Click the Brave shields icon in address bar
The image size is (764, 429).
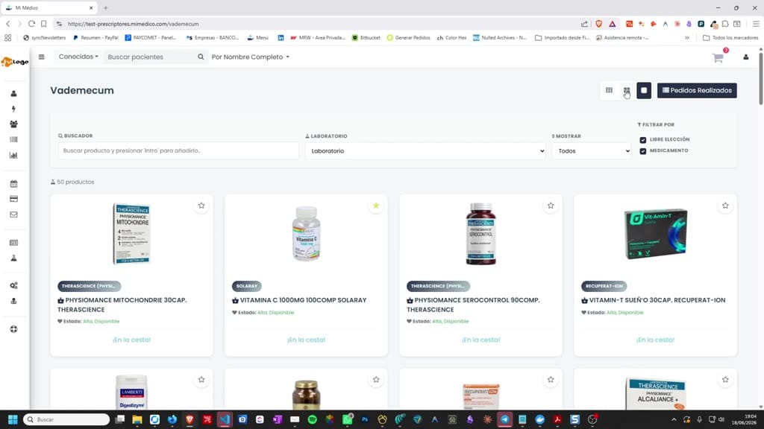599,24
